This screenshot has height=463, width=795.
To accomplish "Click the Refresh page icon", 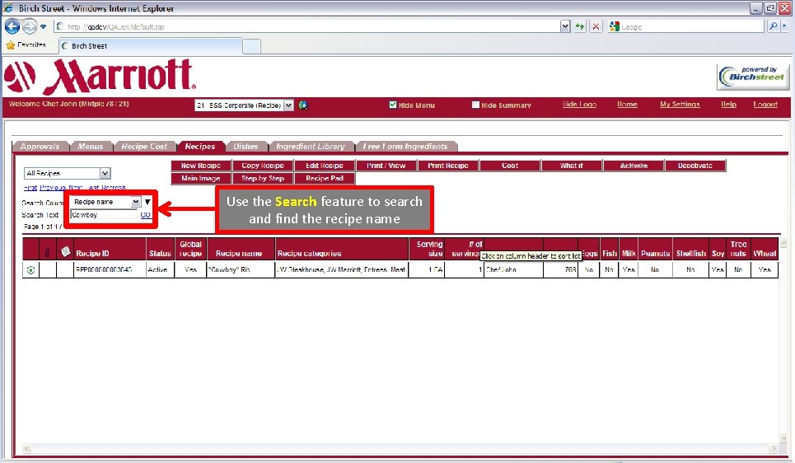I will (x=580, y=26).
